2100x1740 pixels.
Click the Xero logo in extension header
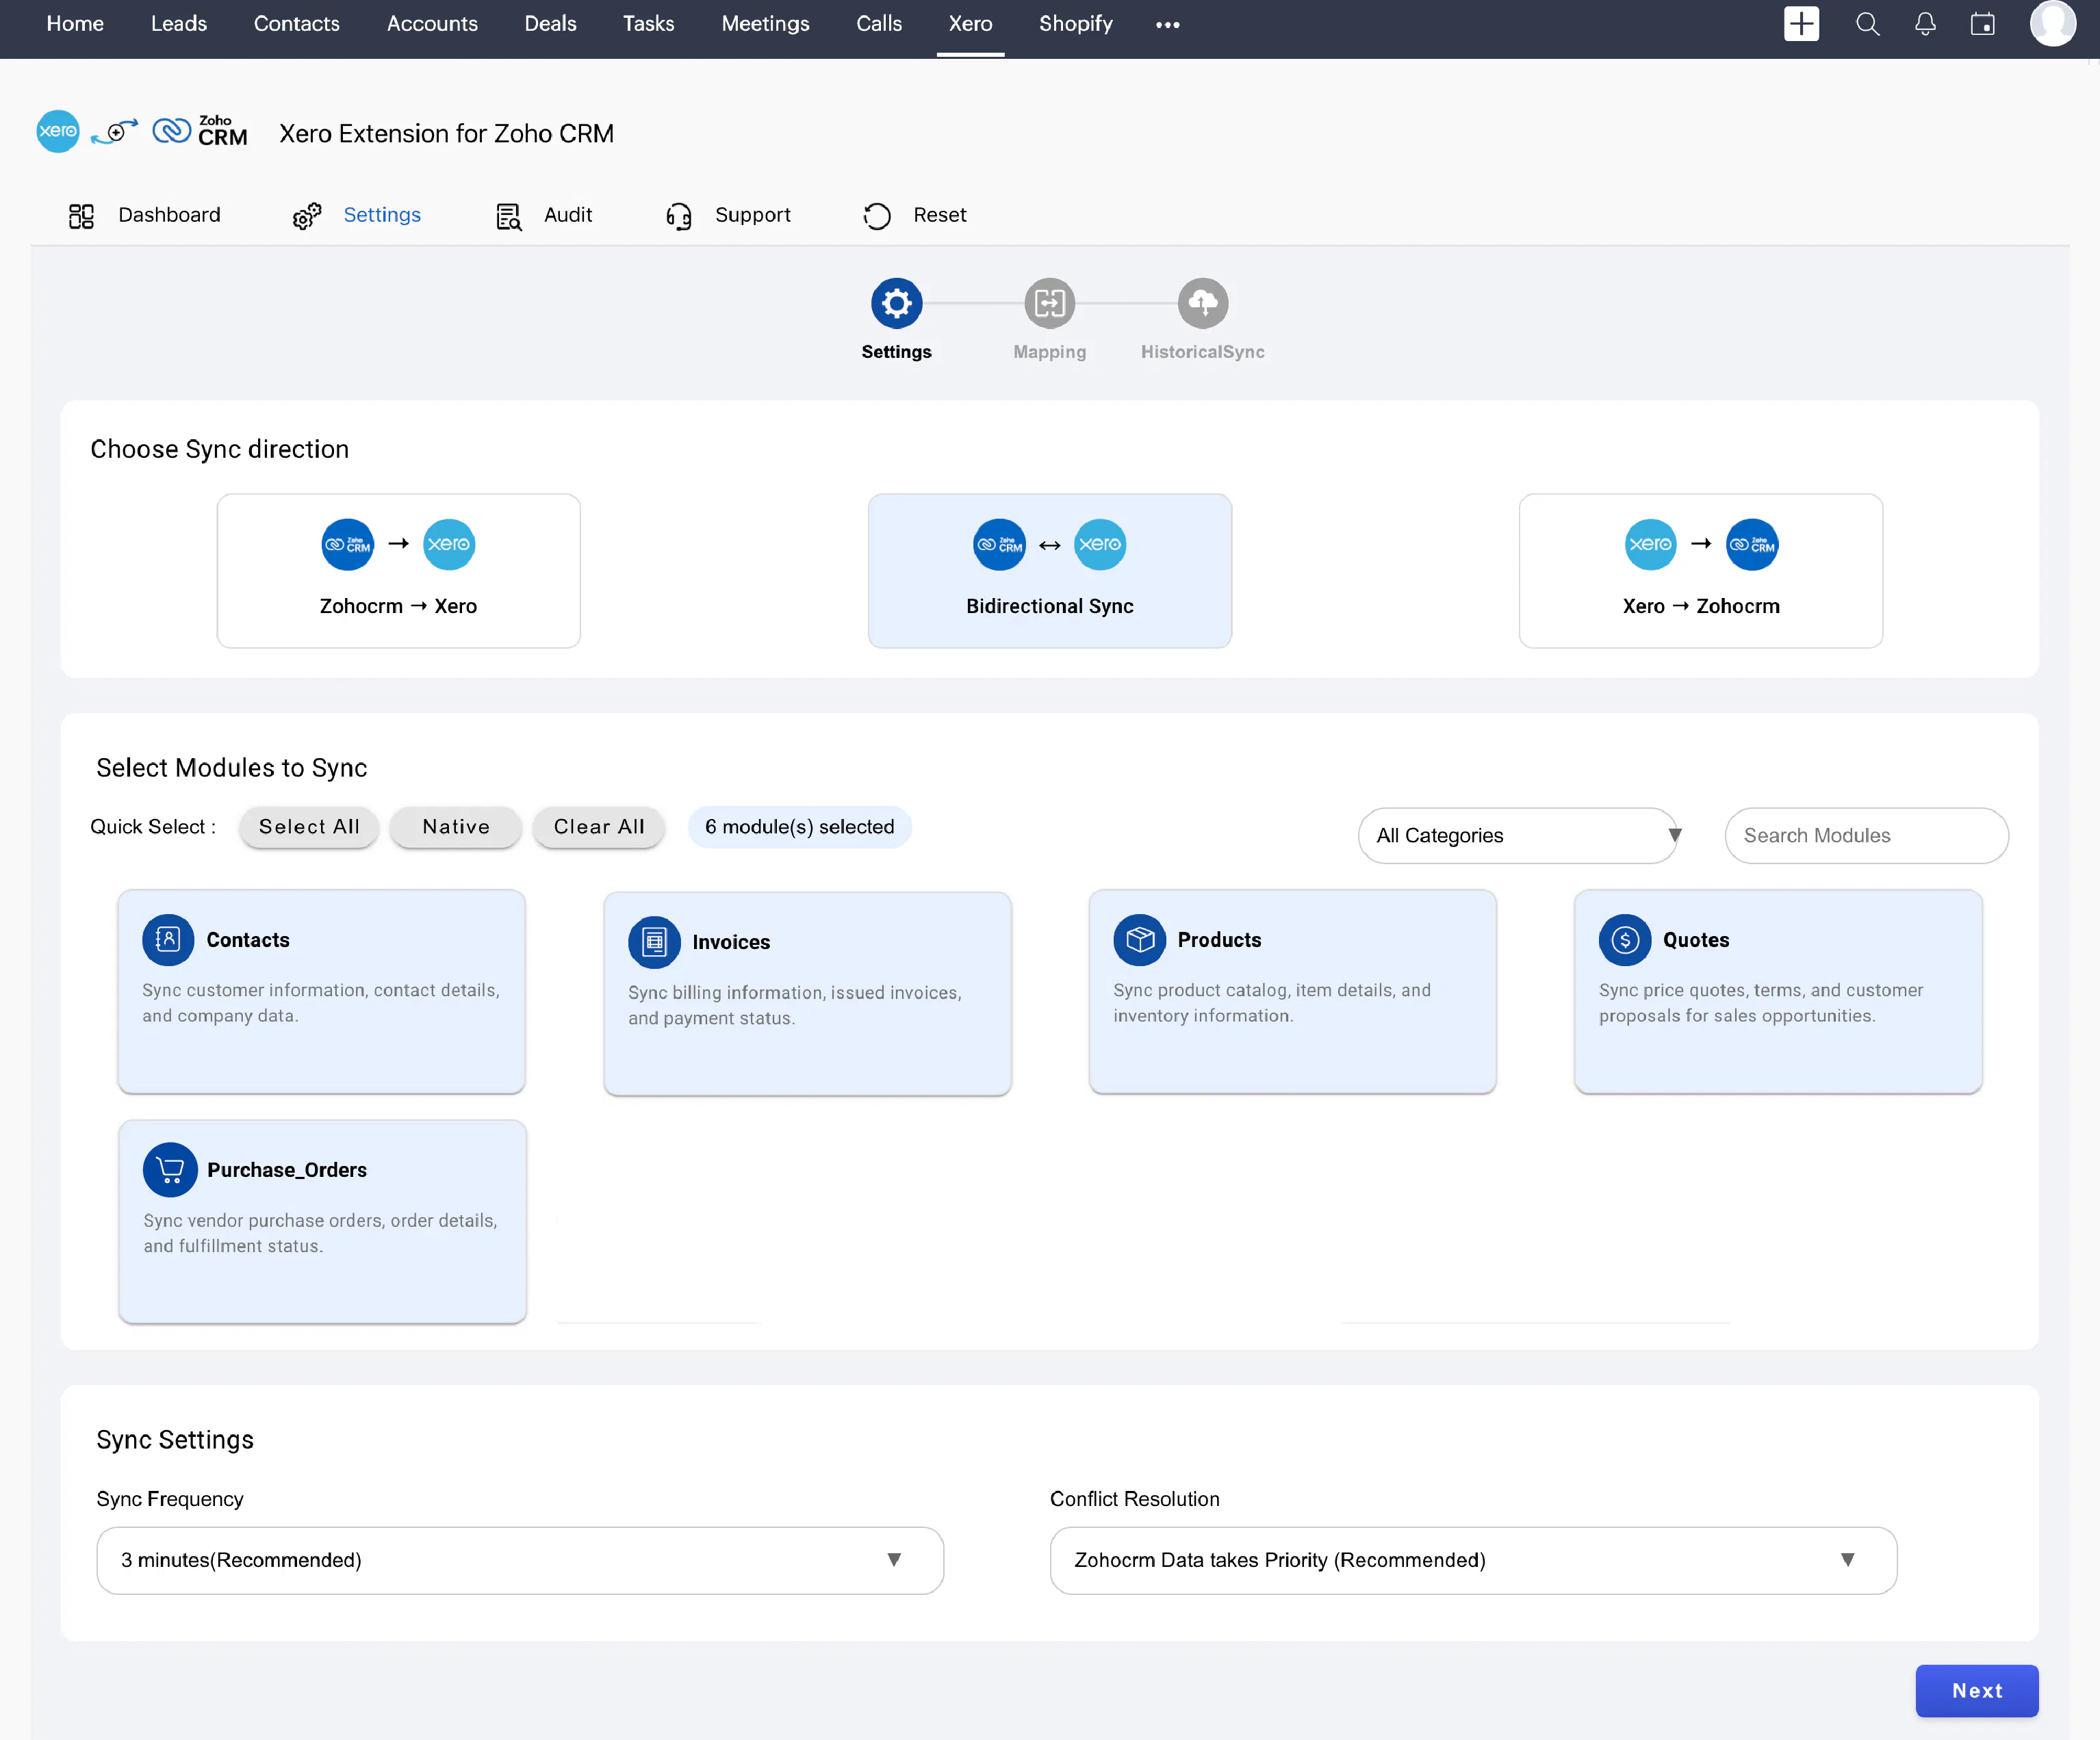[x=58, y=131]
